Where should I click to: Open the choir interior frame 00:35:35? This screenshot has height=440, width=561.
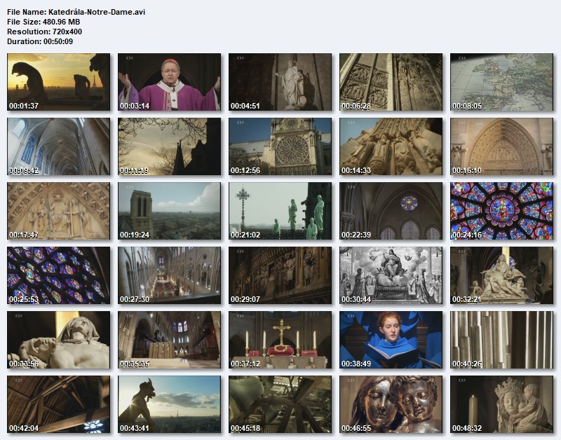(x=170, y=340)
